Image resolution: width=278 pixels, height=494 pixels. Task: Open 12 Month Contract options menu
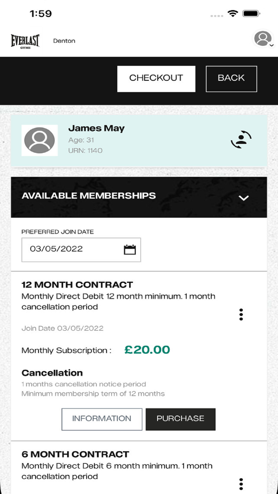[241, 315]
